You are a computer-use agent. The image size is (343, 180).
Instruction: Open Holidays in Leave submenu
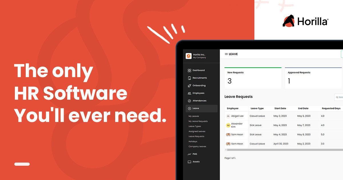click(193, 141)
